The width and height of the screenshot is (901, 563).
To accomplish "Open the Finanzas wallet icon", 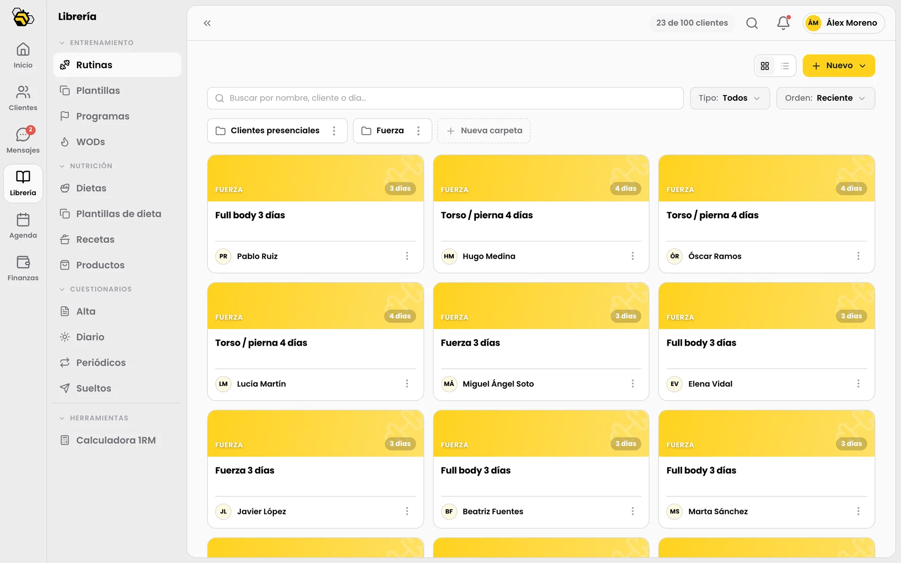I will [23, 268].
